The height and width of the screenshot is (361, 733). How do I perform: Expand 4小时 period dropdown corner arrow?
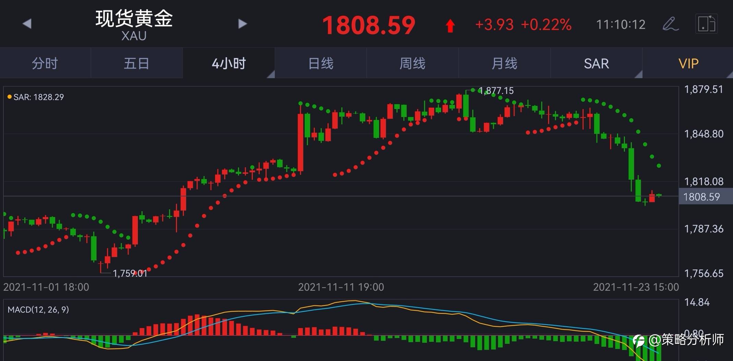pyautogui.click(x=271, y=74)
